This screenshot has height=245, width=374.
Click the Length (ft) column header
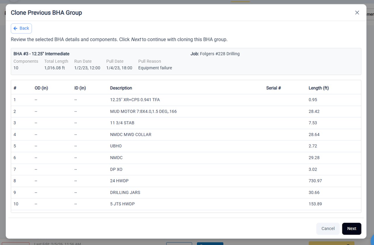click(x=319, y=88)
